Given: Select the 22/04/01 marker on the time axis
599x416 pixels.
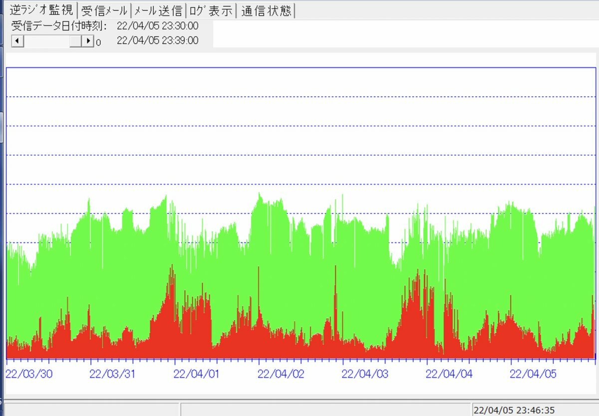Looking at the screenshot, I should click(197, 374).
